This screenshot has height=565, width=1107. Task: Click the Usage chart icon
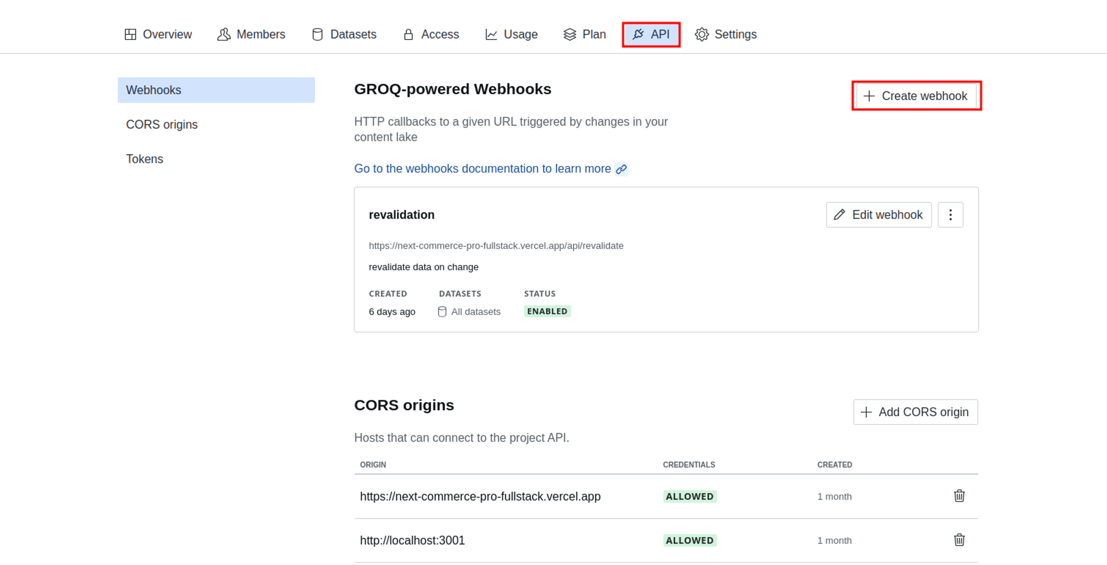tap(491, 34)
